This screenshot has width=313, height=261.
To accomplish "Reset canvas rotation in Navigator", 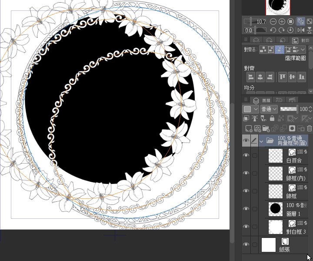I will click(290, 30).
